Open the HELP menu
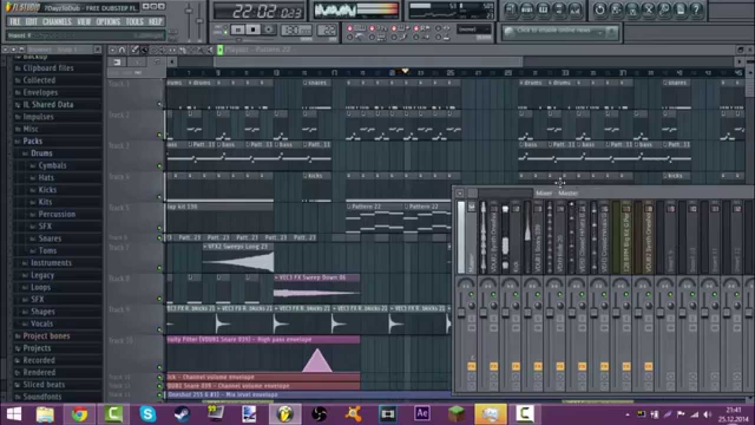 coord(155,22)
